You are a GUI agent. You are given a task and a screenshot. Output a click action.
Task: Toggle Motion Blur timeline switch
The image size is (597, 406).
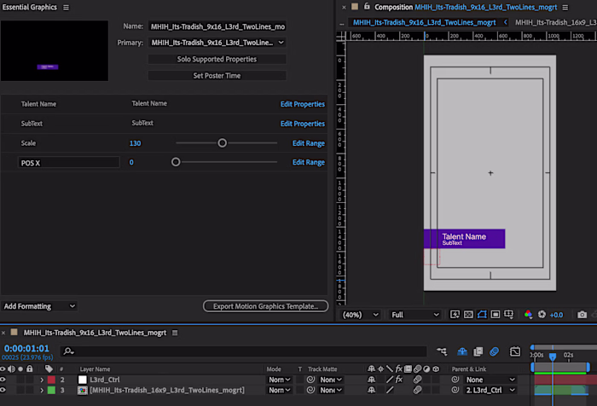pos(494,351)
